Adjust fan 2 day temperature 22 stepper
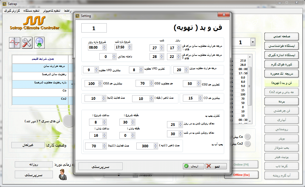The width and height of the screenshot is (305, 187). click(x=179, y=57)
